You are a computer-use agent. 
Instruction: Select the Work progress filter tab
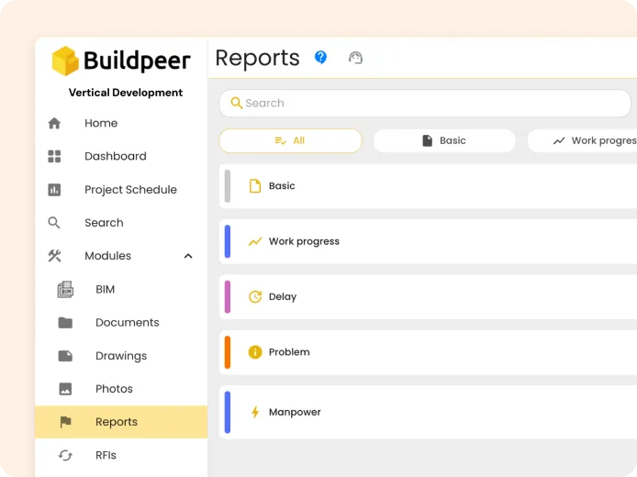583,141
